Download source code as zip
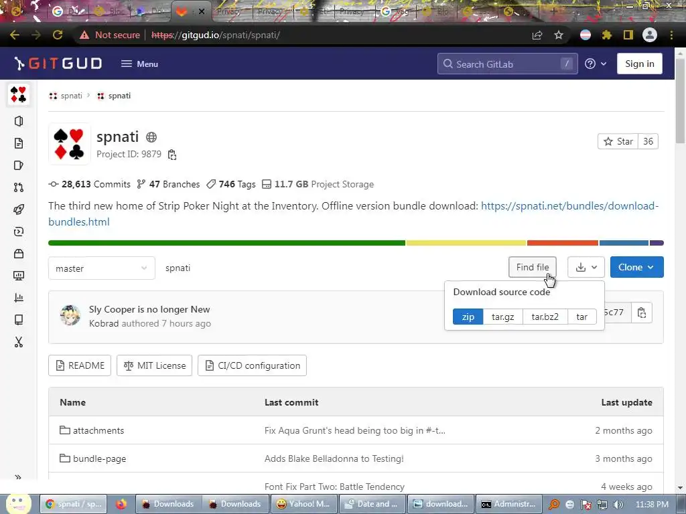 [468, 317]
